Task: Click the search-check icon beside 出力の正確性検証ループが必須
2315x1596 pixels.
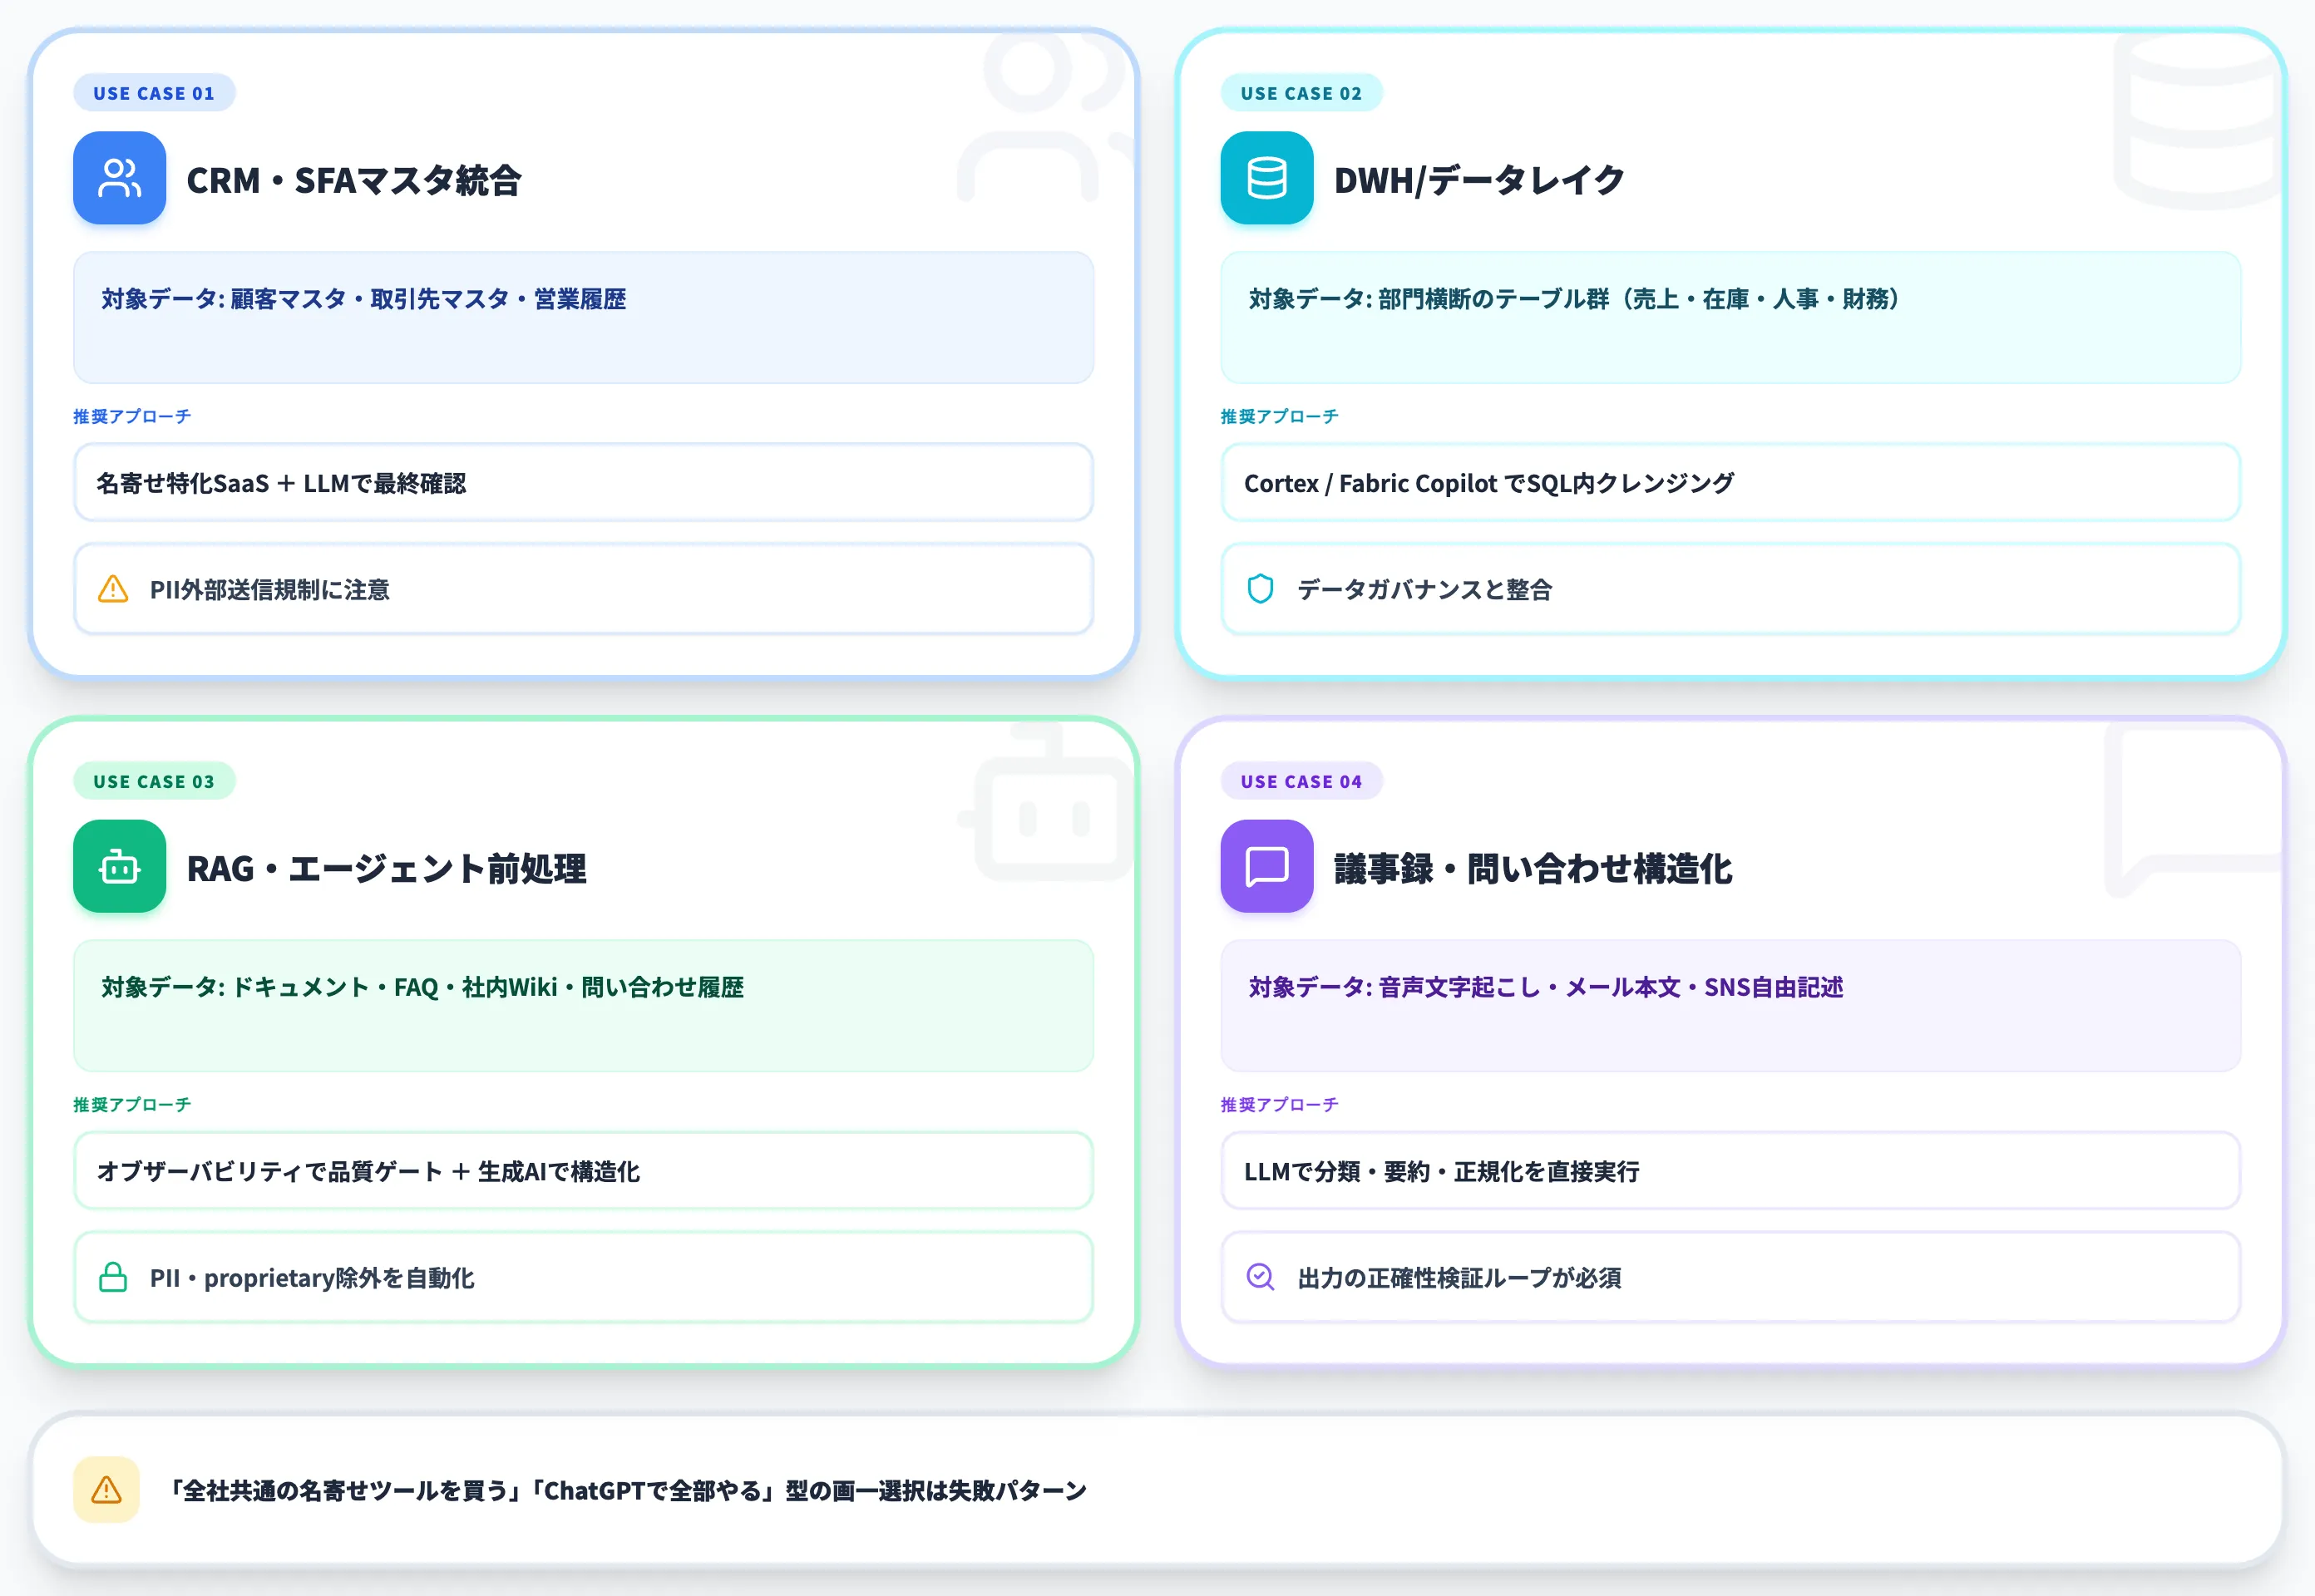Action: [x=1261, y=1277]
